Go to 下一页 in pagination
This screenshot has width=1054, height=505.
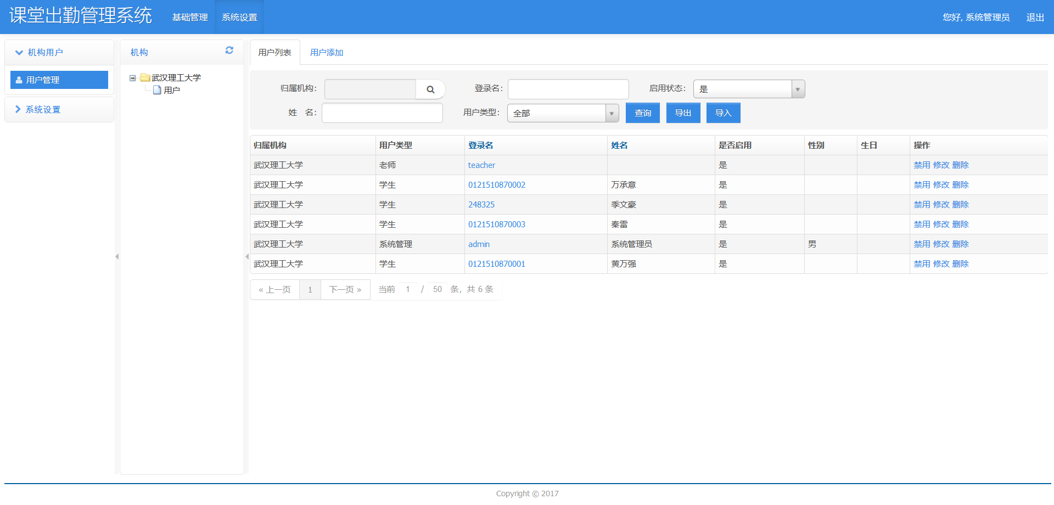(345, 290)
